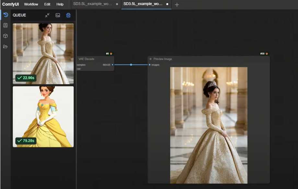Click the QUEUE panel heading

[19, 15]
